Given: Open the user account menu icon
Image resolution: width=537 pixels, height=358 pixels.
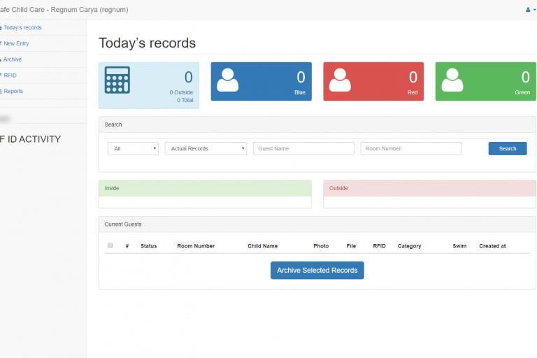Looking at the screenshot, I should (530, 10).
